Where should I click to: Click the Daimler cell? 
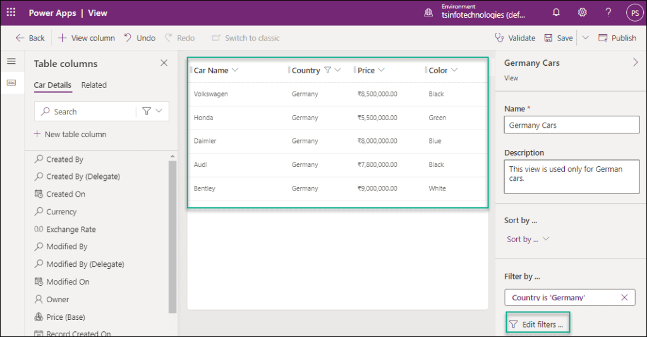tap(205, 141)
